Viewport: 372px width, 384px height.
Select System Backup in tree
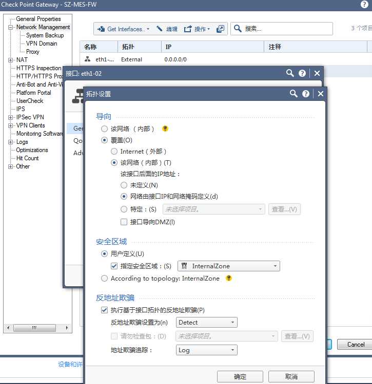tap(45, 35)
